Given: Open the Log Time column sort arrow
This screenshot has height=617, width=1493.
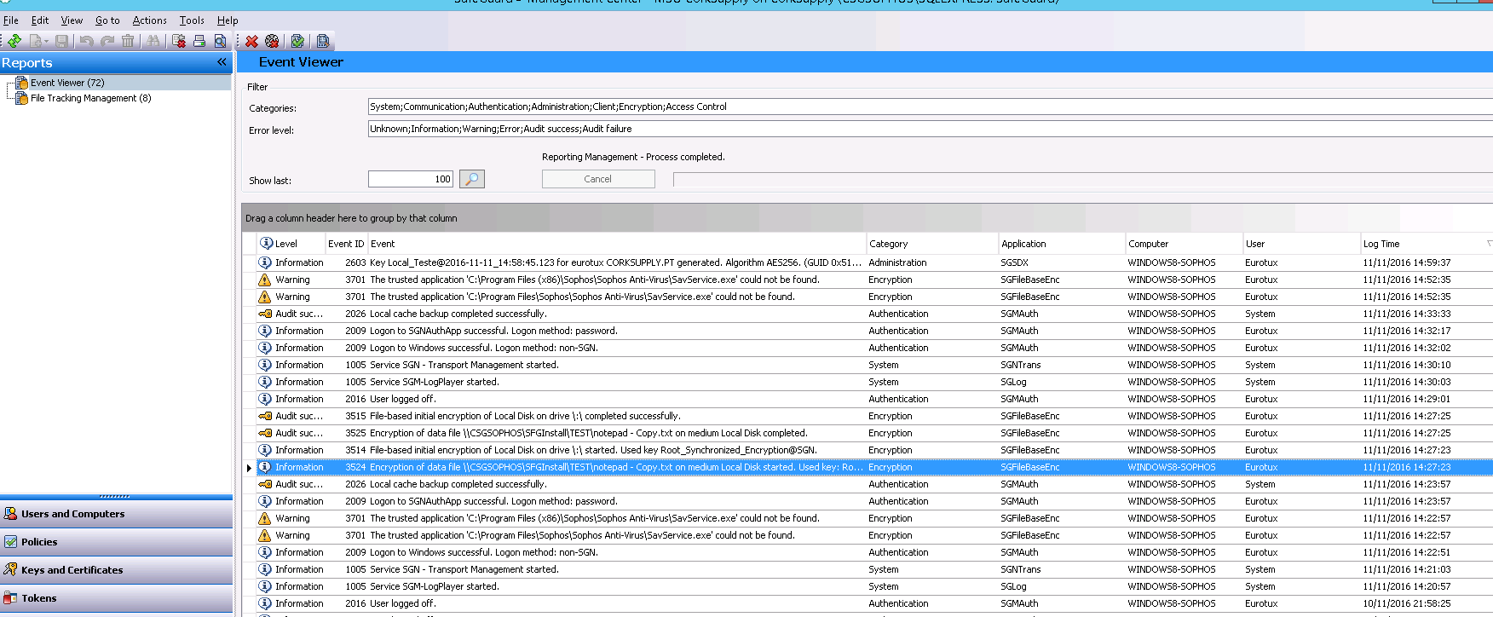Looking at the screenshot, I should click(x=1488, y=244).
